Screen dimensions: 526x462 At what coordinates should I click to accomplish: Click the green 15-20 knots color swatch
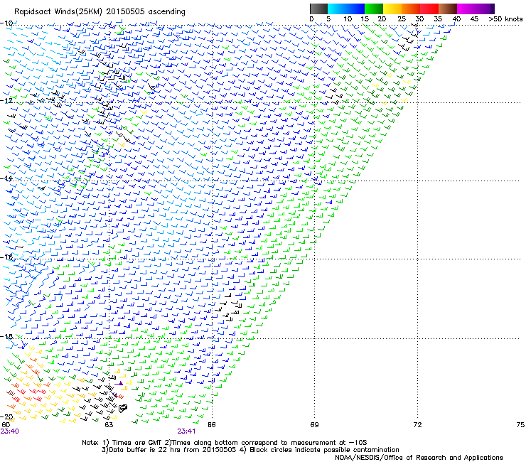374,9
